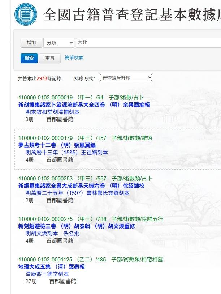This screenshot has height=294, width=221.
Task: Click the 增加 button to add condition
Action: point(31,43)
